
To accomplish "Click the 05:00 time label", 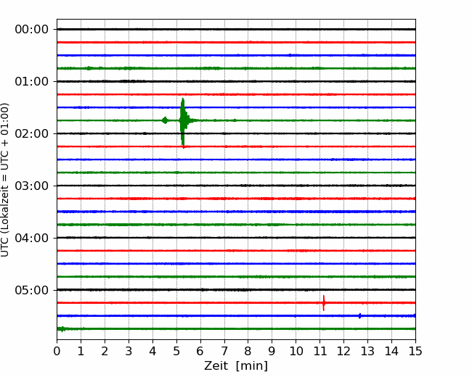I will point(32,291).
